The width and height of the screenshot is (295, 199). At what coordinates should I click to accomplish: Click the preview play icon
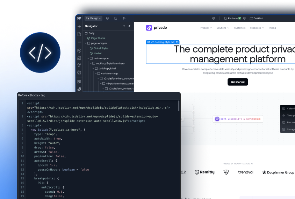pyautogui.click(x=124, y=18)
